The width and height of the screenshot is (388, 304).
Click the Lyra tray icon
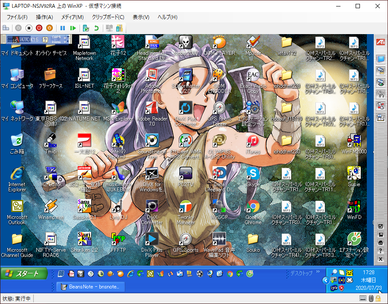pyautogui.click(x=334, y=288)
